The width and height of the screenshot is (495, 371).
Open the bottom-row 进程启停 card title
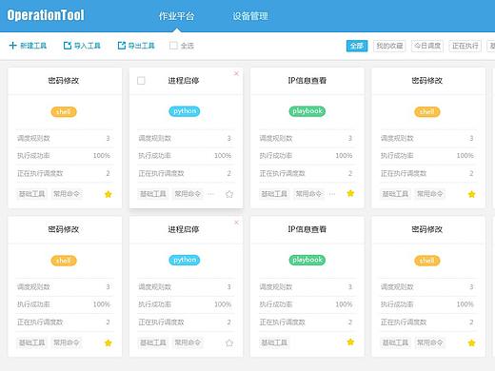tap(184, 229)
